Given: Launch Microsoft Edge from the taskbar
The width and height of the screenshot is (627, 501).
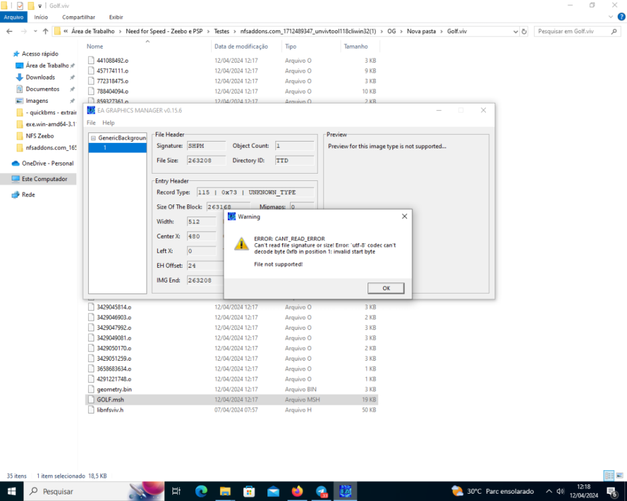Looking at the screenshot, I should coord(201,491).
